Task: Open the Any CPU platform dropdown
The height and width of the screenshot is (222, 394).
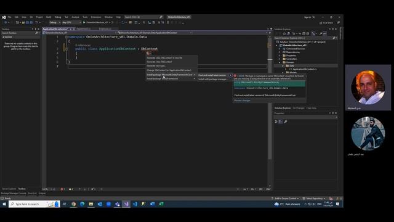Action: coord(71,22)
